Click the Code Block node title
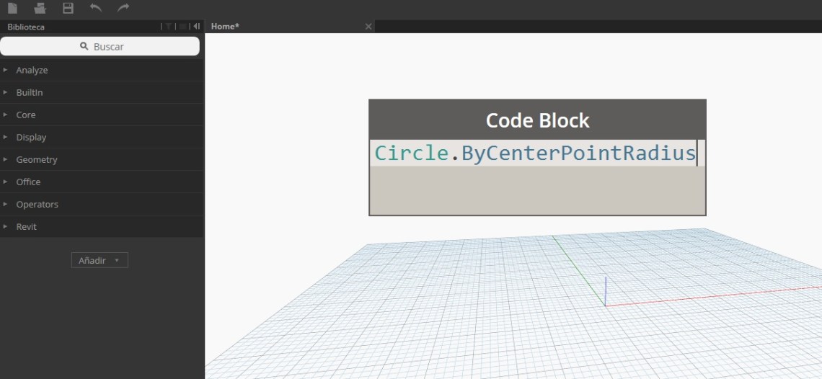This screenshot has width=822, height=379. pos(537,120)
